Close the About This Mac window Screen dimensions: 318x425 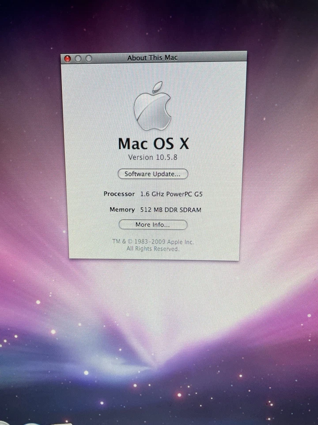pos(67,58)
